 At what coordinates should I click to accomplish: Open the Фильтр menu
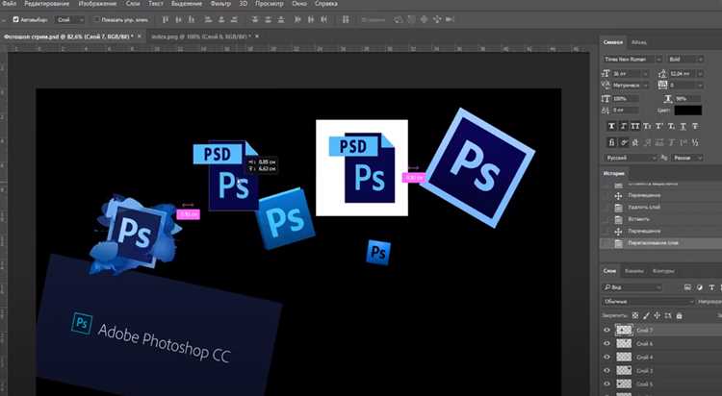tap(220, 4)
